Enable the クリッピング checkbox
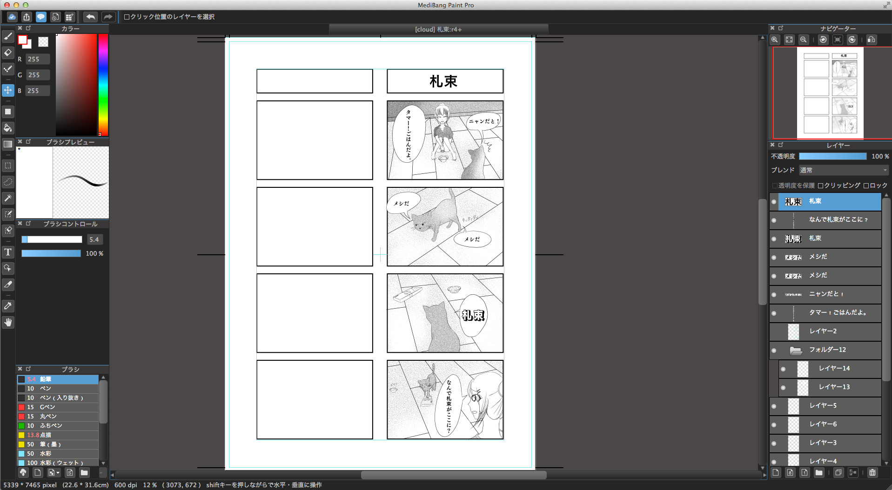This screenshot has height=490, width=892. [x=821, y=185]
